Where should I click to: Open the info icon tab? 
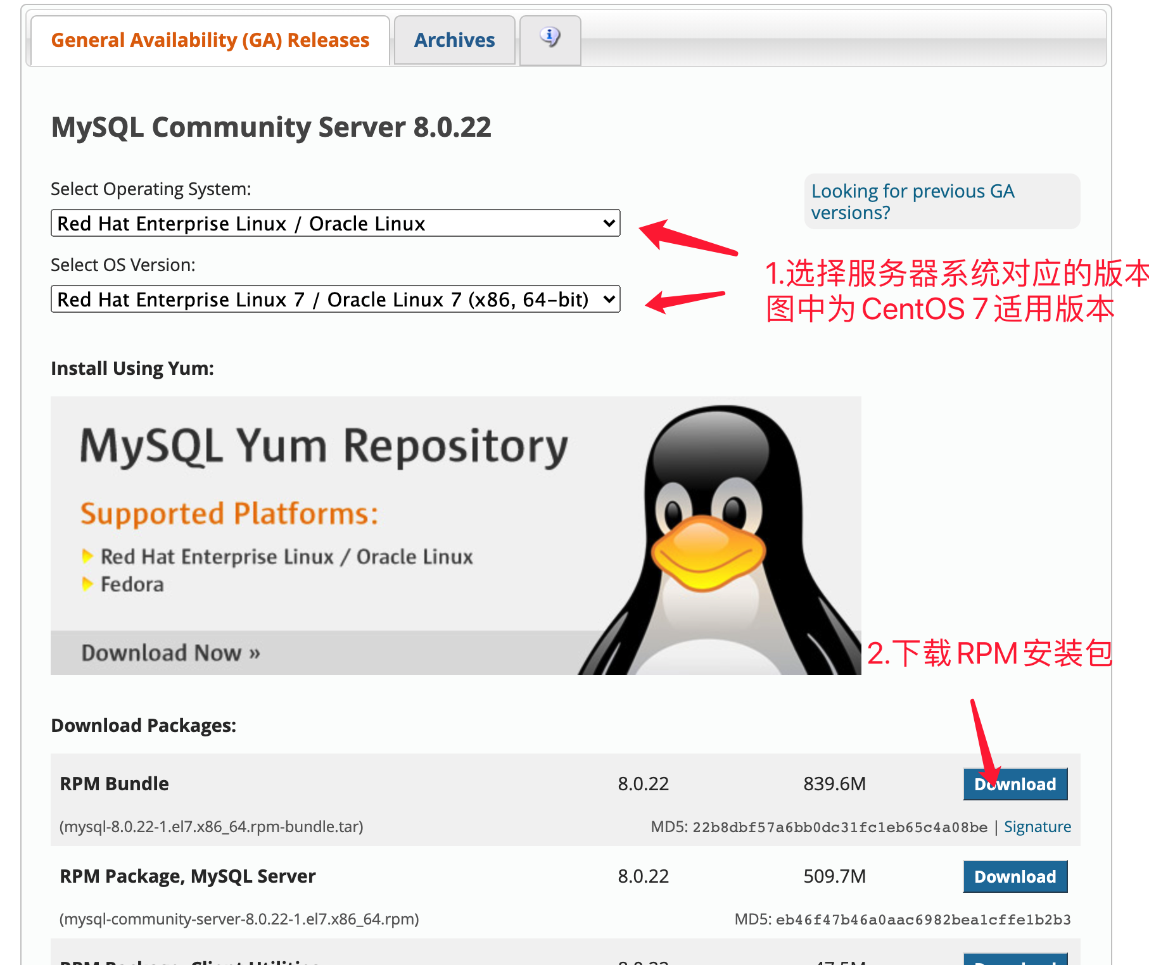[x=550, y=39]
